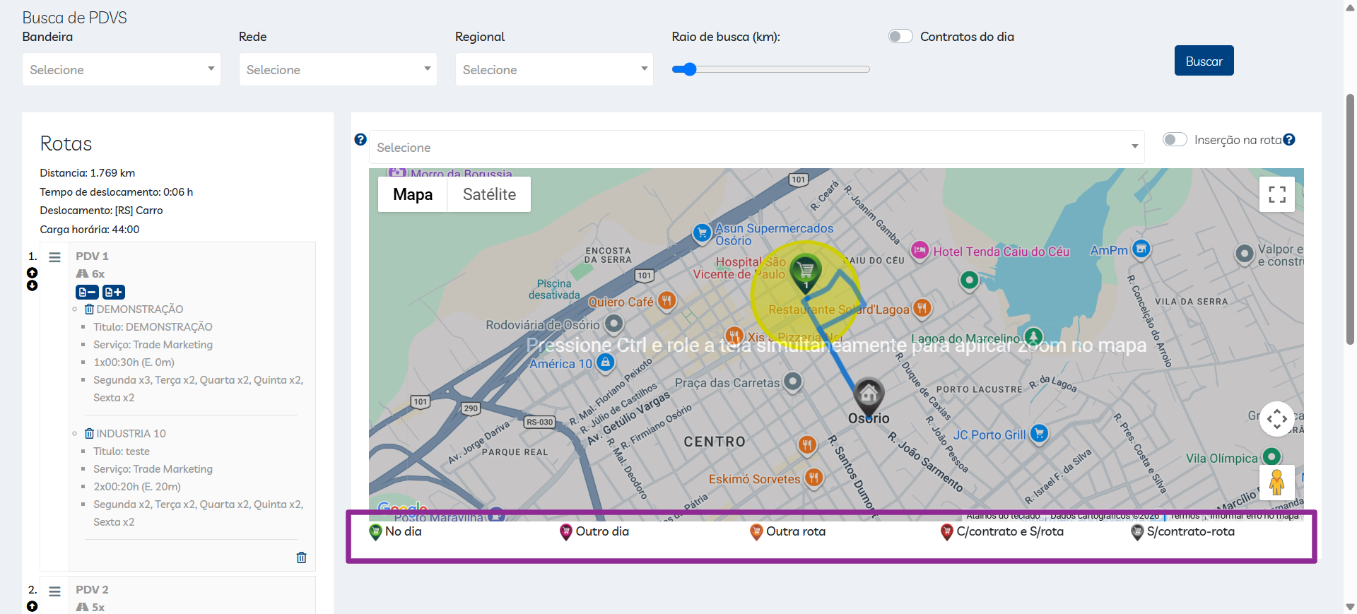Toggle fullscreen view on the map
Screen dimensions: 1357x614
(x=1276, y=194)
